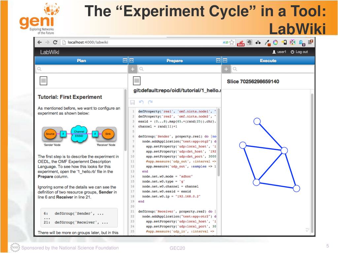The image size is (338, 253).
Task: Open the blue extension with 0 badge
Action: (x=302, y=43)
